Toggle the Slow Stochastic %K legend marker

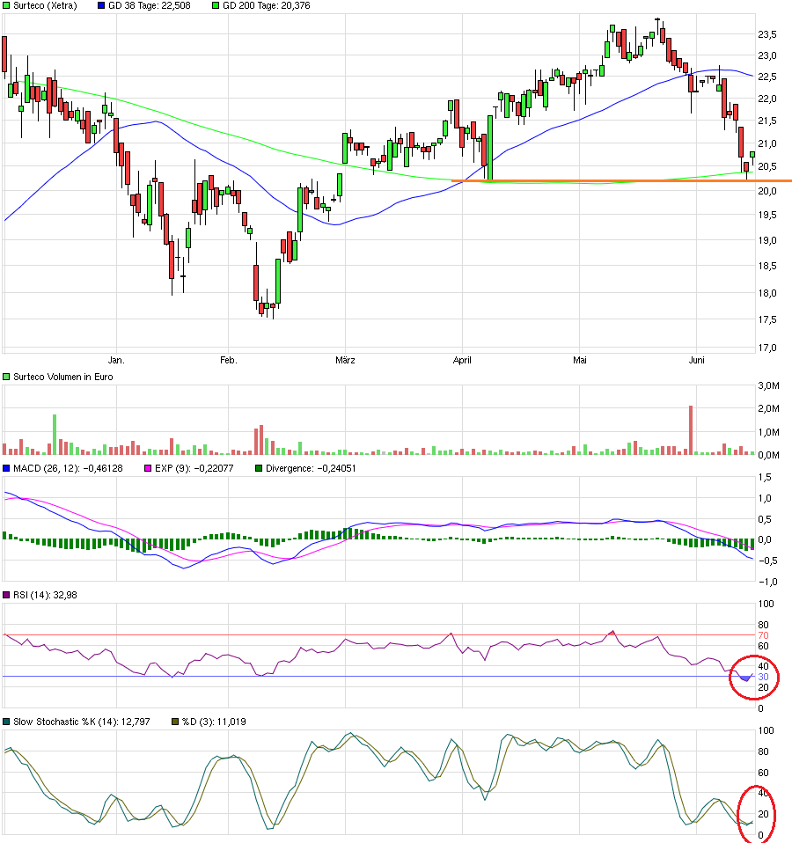[7, 720]
